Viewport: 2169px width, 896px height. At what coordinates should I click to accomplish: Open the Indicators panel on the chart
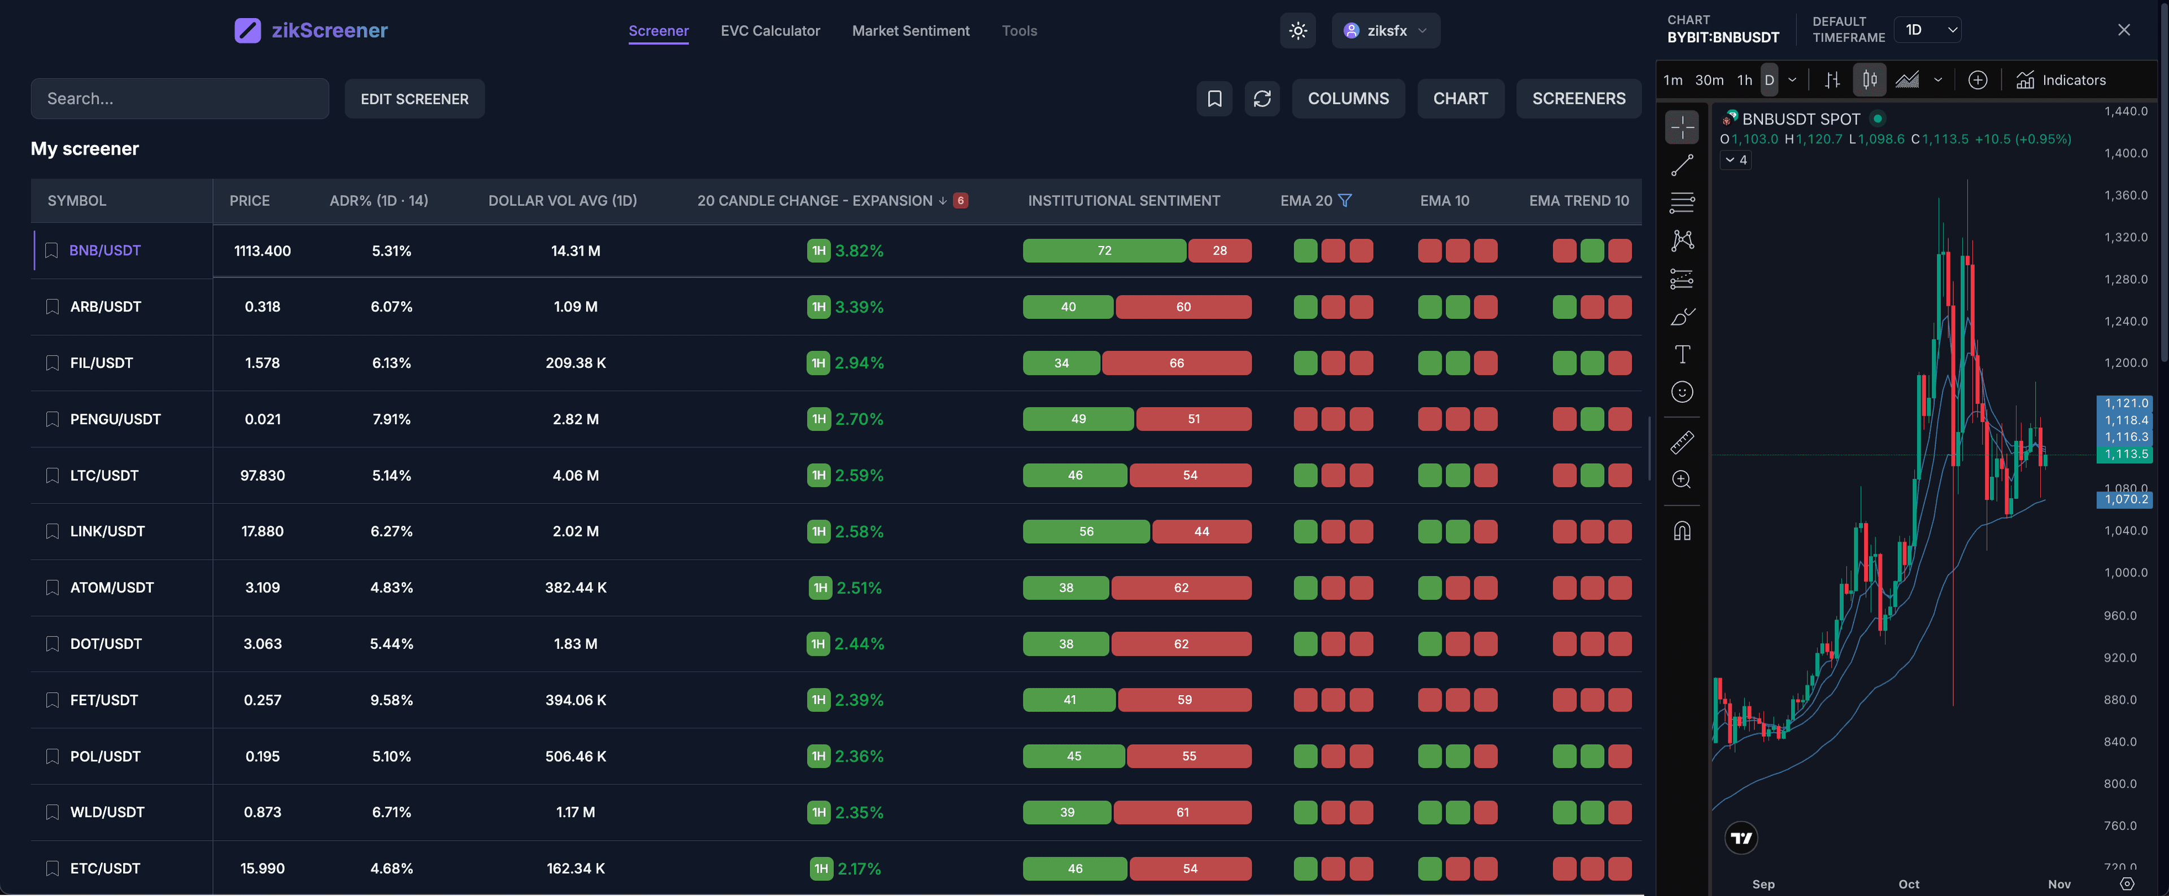(2061, 80)
